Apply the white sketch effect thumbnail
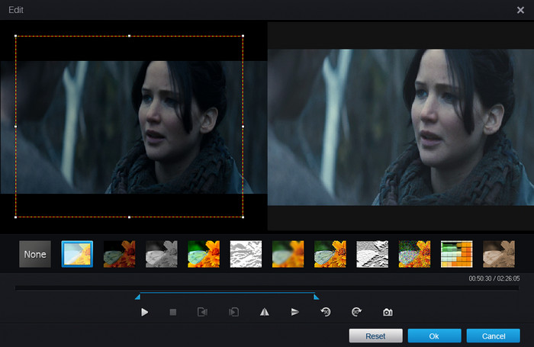Image resolution: width=534 pixels, height=347 pixels. click(246, 254)
